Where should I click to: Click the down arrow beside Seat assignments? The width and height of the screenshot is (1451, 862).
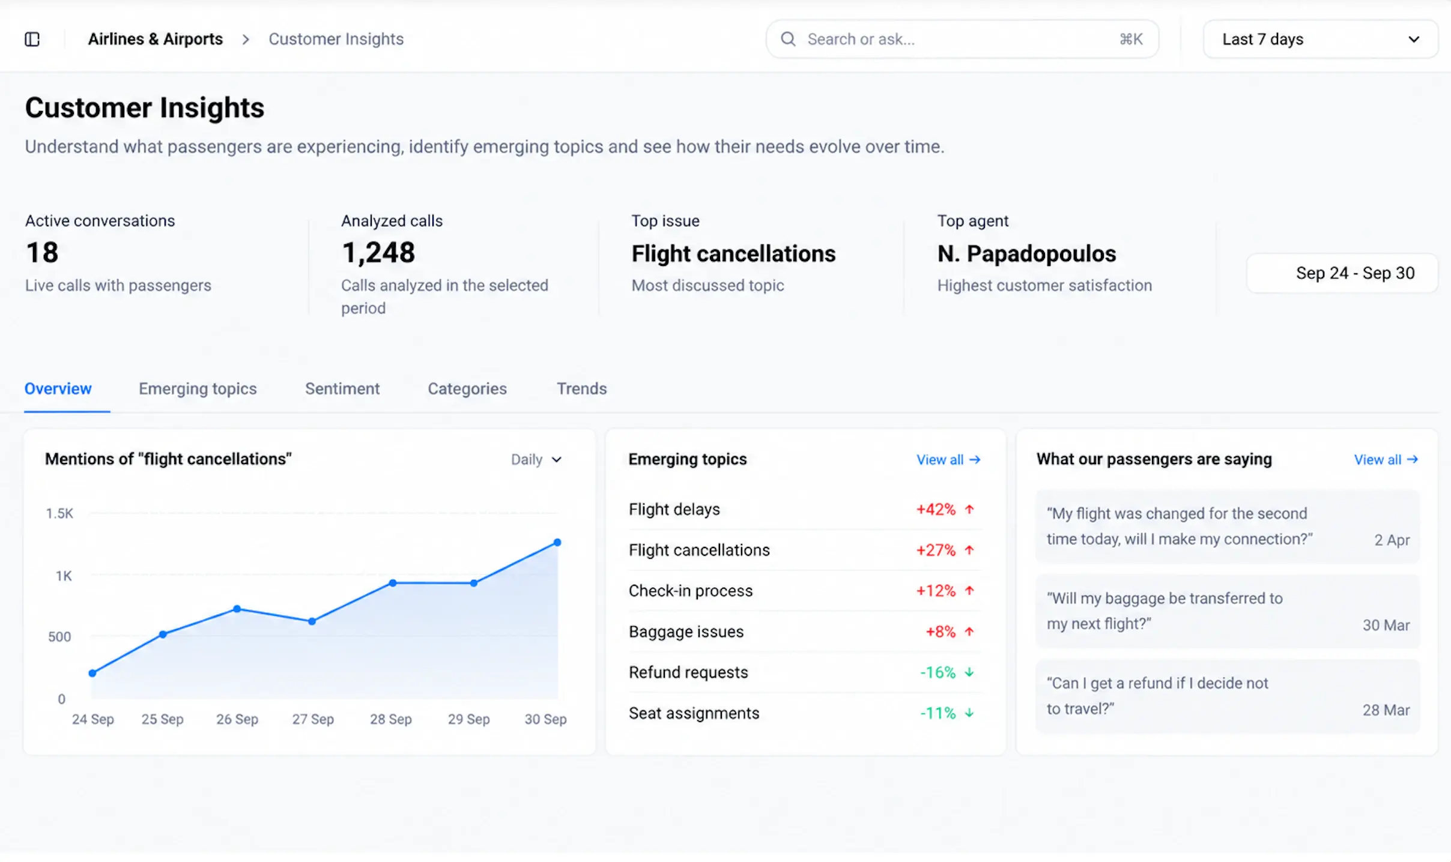coord(969,713)
